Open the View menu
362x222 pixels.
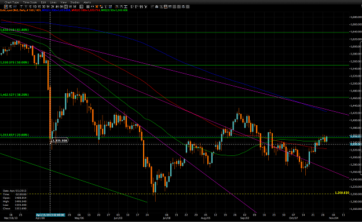coord(63,2)
